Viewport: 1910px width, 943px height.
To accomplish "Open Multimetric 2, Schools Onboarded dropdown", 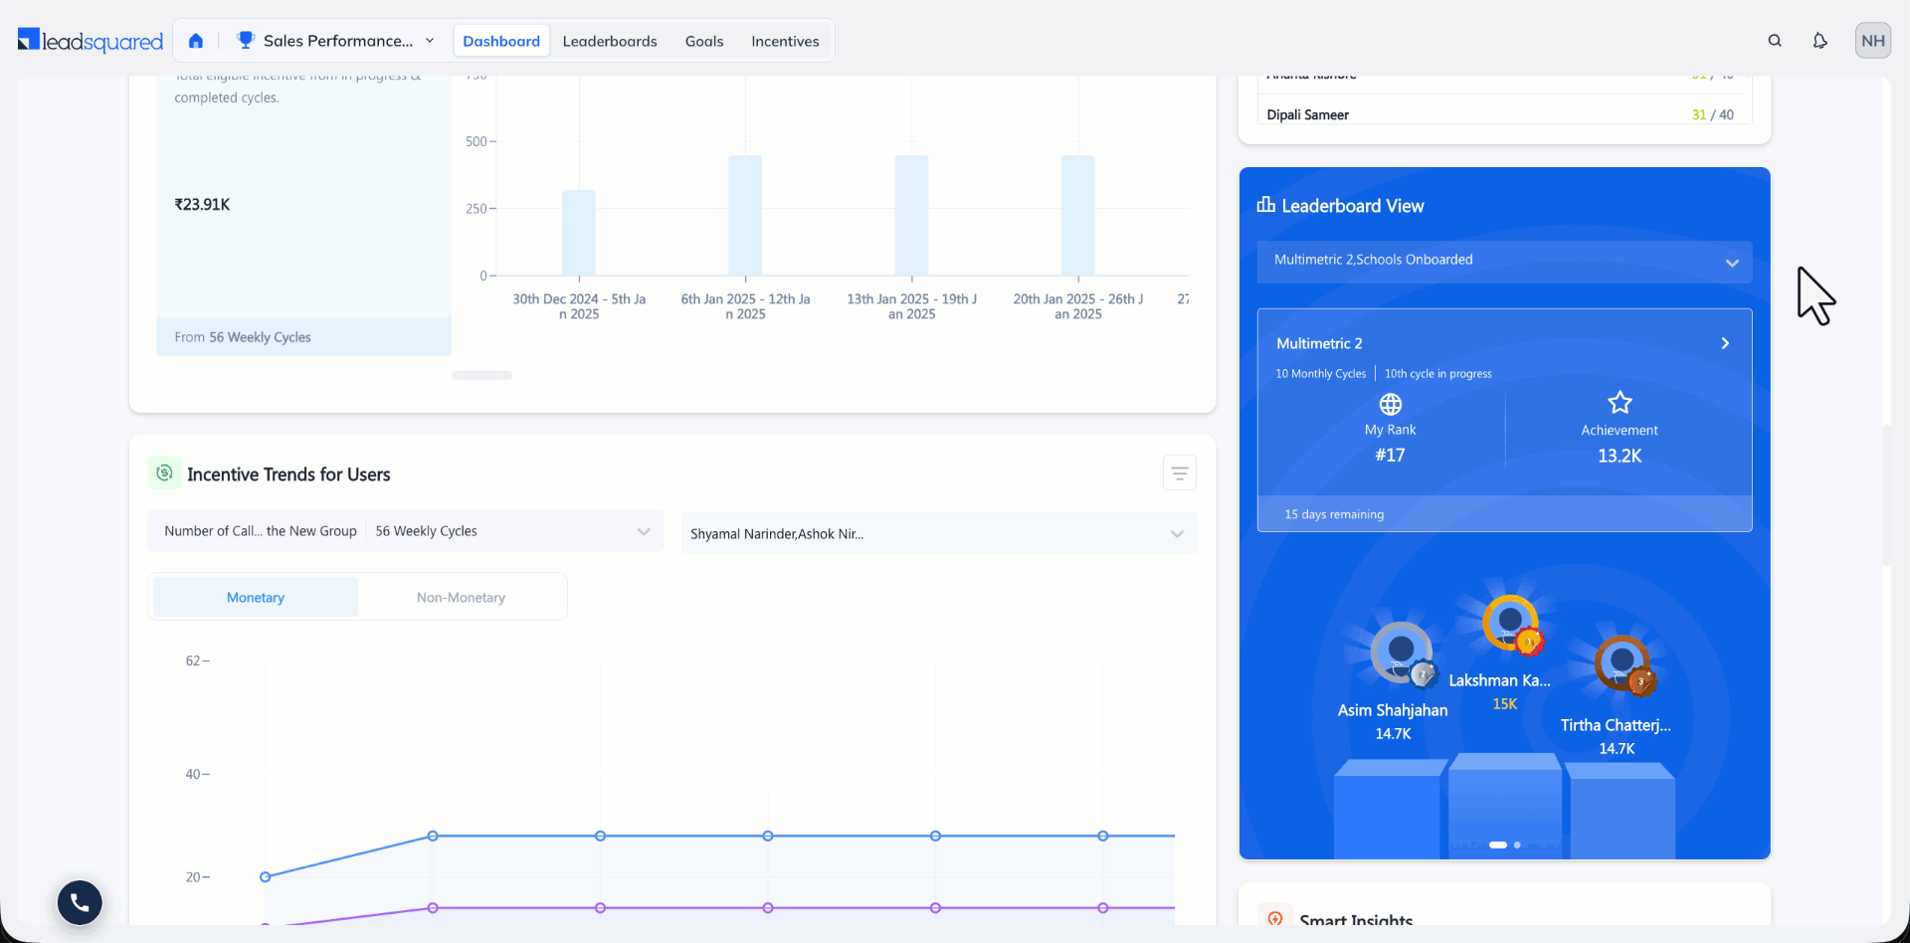I will point(1504,261).
